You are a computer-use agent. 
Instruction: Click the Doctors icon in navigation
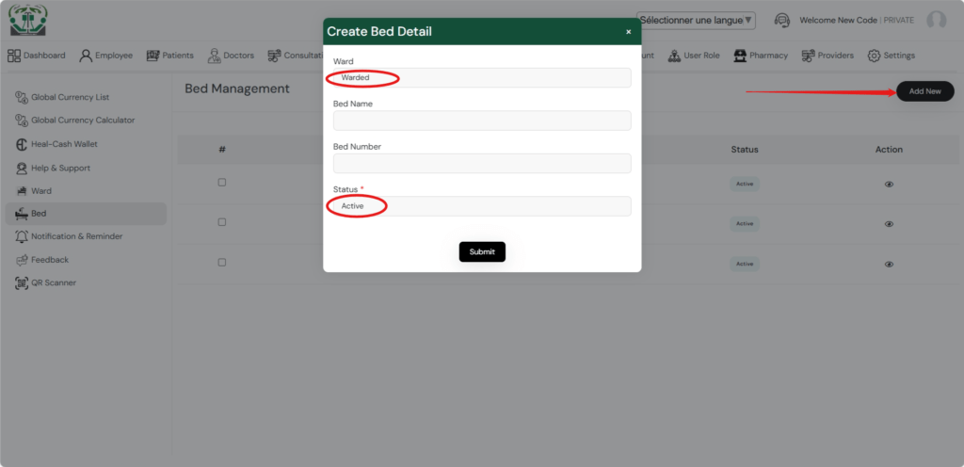tap(214, 56)
